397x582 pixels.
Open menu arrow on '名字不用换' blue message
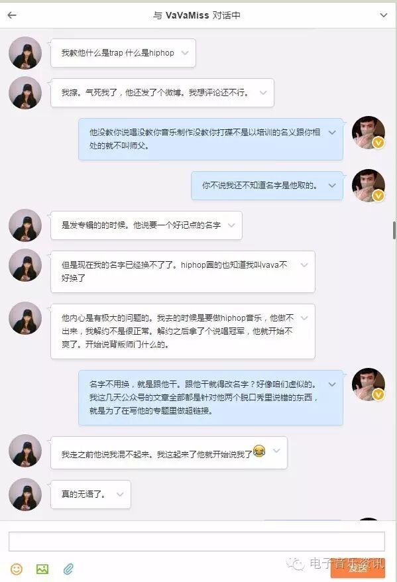coord(332,384)
